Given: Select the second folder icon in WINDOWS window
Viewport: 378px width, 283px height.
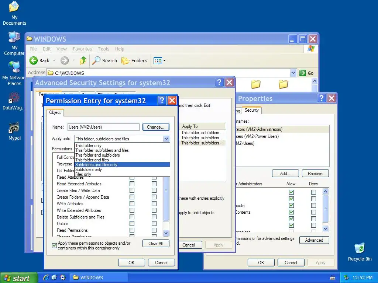Looking at the screenshot, I should point(283,84).
